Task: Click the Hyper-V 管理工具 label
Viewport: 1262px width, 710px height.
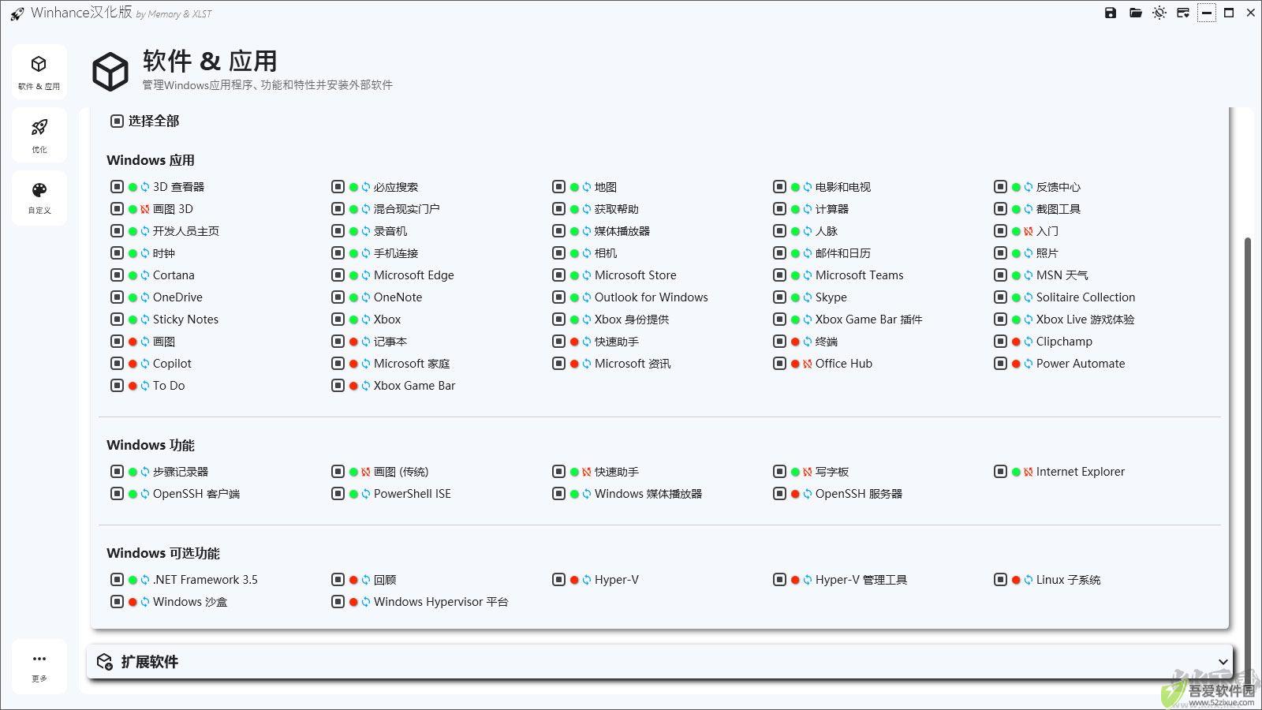Action: [x=861, y=580]
